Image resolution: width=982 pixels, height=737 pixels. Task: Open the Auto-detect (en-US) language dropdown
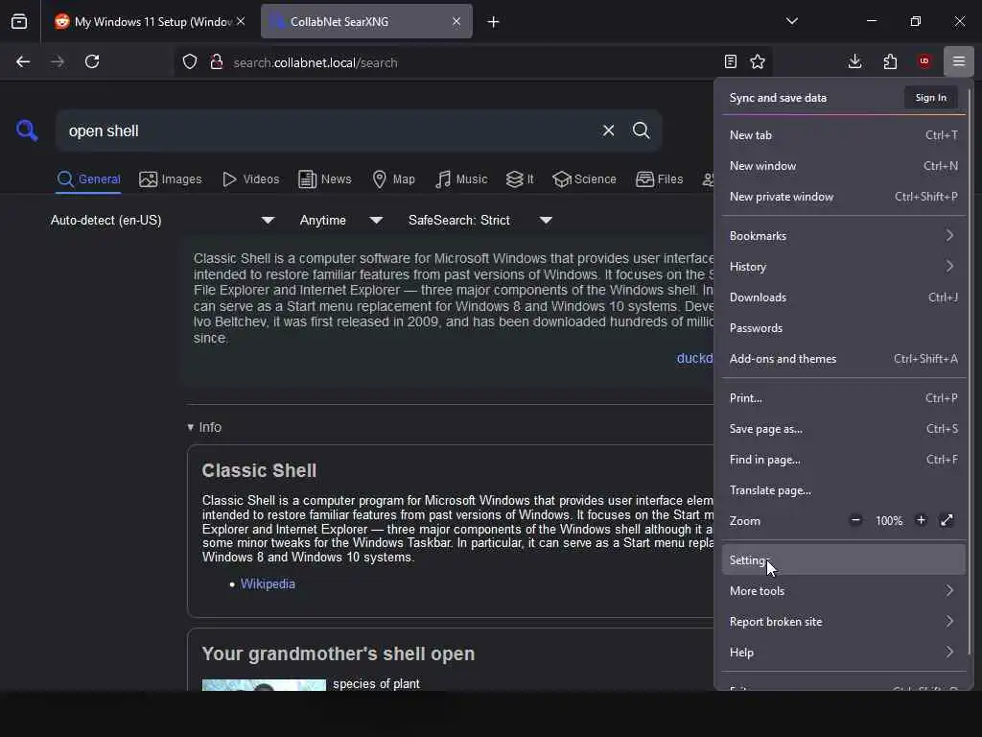pos(162,220)
